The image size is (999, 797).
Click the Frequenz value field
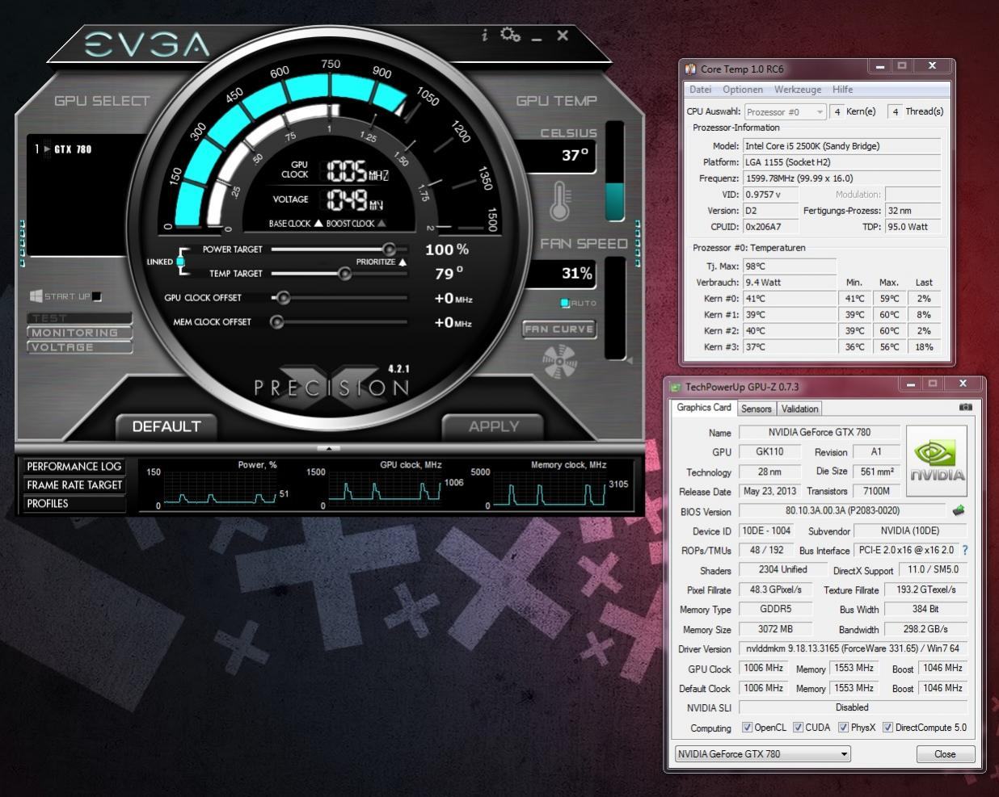(841, 178)
